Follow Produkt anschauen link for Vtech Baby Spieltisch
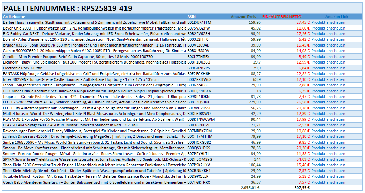Image resolution: width=365 pixels, height=193 pixels. [x=328, y=182]
